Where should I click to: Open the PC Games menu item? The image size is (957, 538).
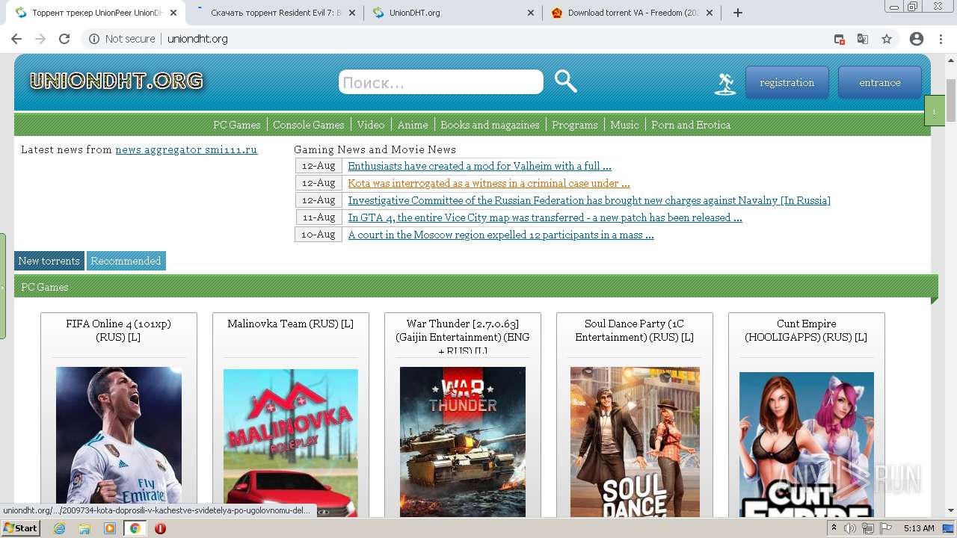[x=237, y=125]
